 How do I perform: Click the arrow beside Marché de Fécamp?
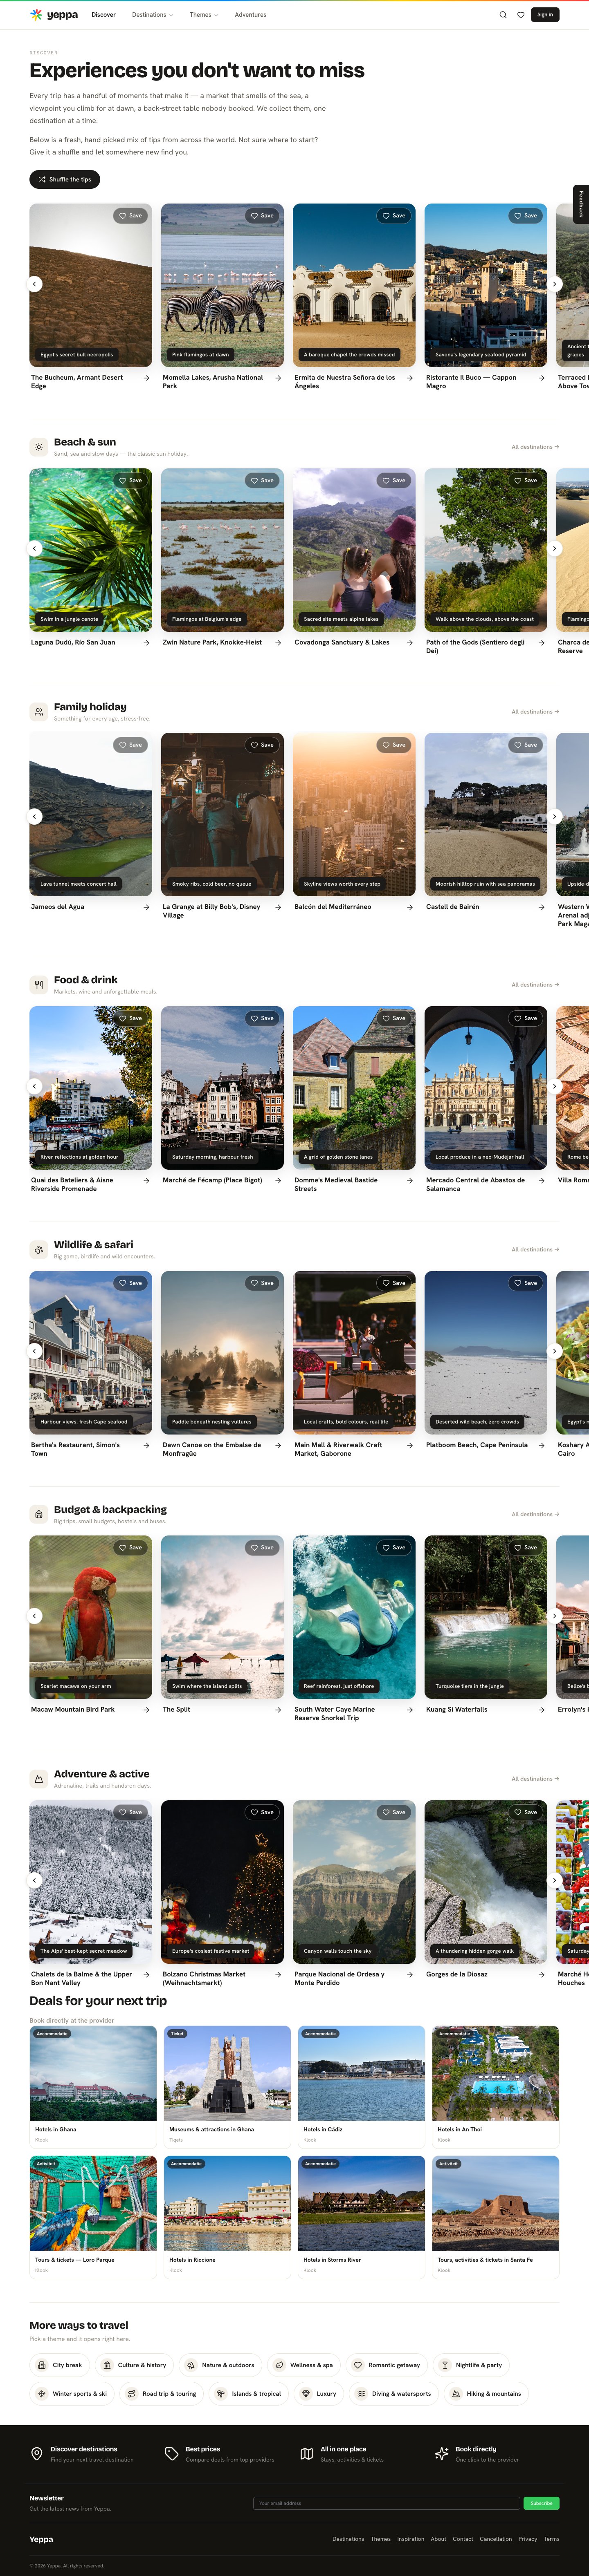tap(278, 1181)
